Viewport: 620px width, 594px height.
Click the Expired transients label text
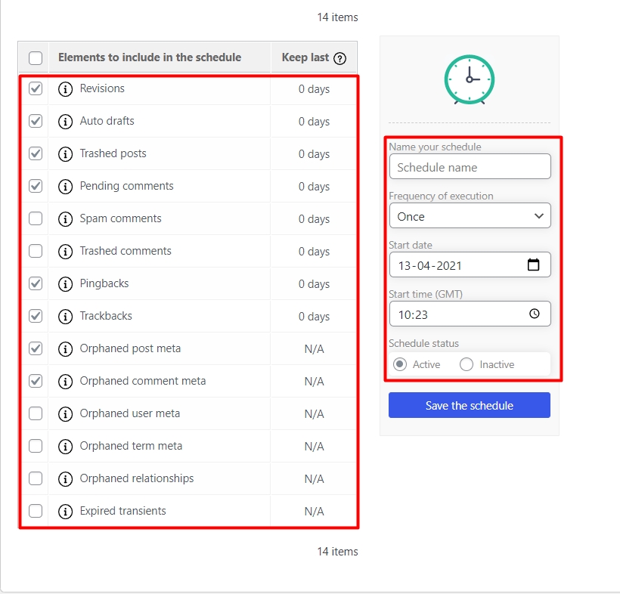coord(123,511)
